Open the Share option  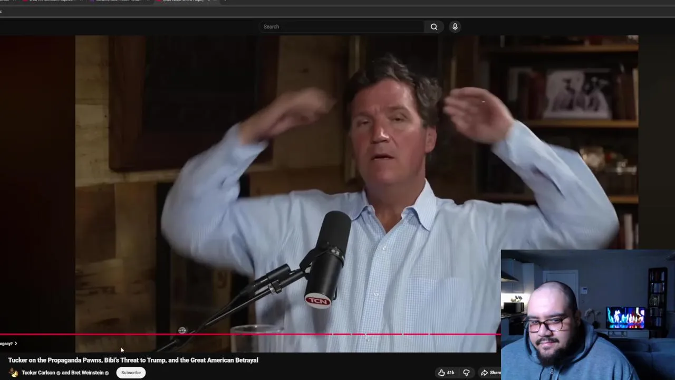(x=490, y=373)
